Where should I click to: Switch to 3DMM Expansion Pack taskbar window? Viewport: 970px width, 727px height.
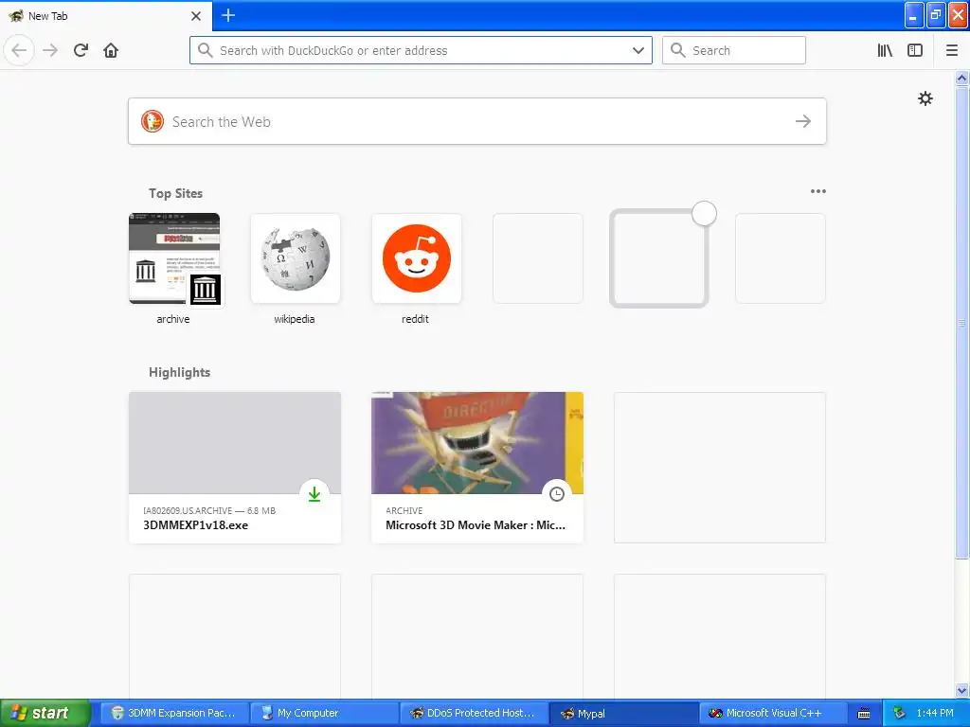tap(174, 713)
